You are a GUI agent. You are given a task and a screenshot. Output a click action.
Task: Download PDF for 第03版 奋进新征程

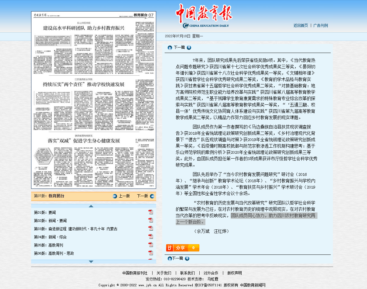coord(150,228)
